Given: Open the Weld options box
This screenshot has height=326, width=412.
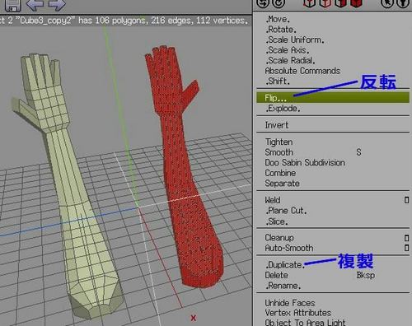Looking at the screenshot, I should [x=406, y=200].
